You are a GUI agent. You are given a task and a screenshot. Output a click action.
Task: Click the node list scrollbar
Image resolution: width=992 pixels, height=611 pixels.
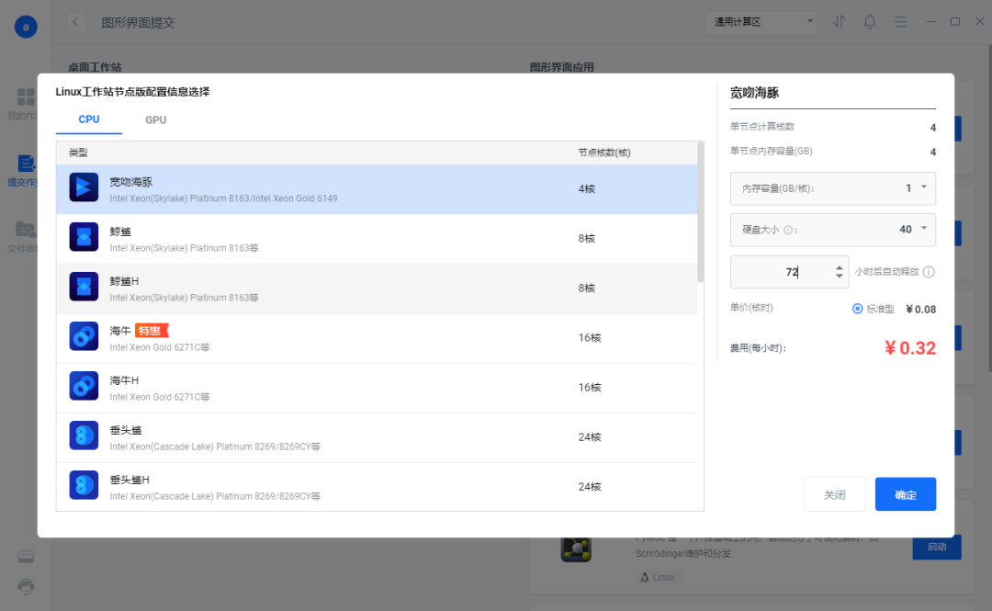tap(700, 212)
